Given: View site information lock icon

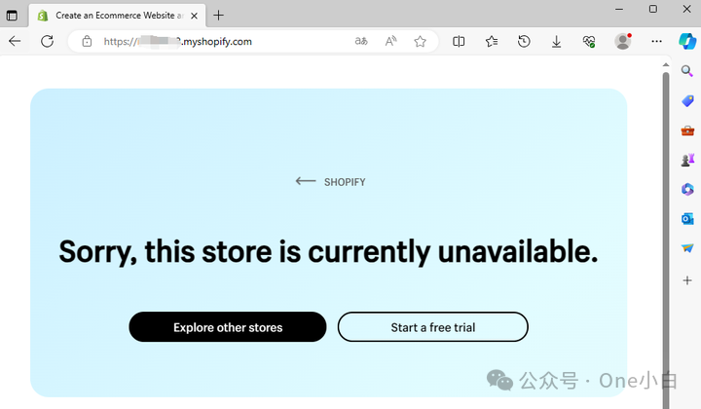Looking at the screenshot, I should point(87,42).
